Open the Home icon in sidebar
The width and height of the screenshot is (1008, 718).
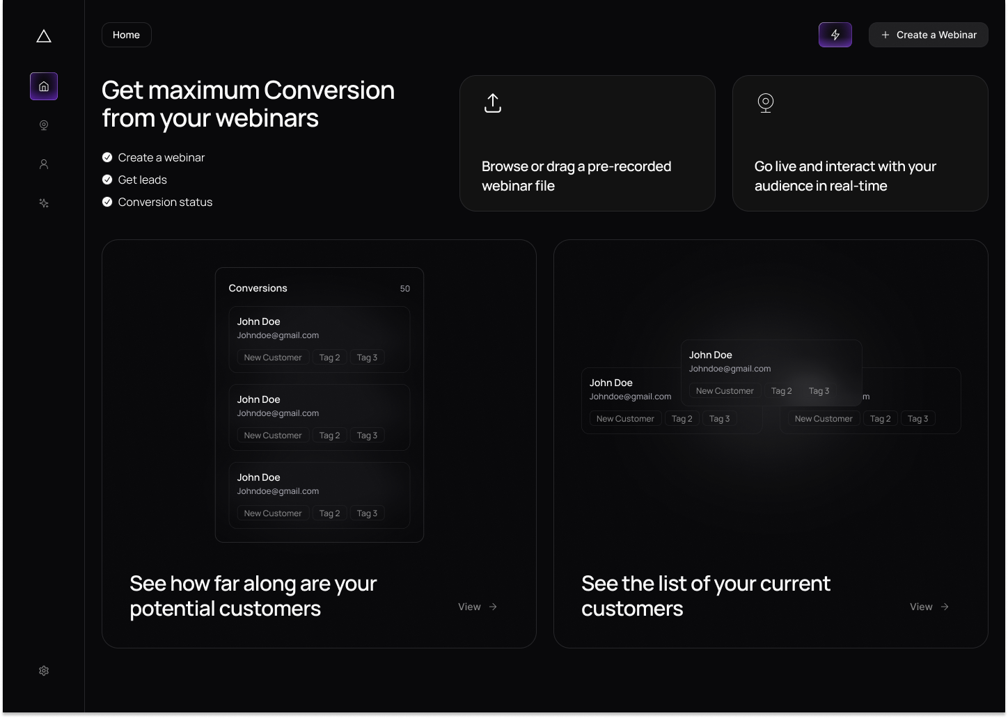(44, 86)
